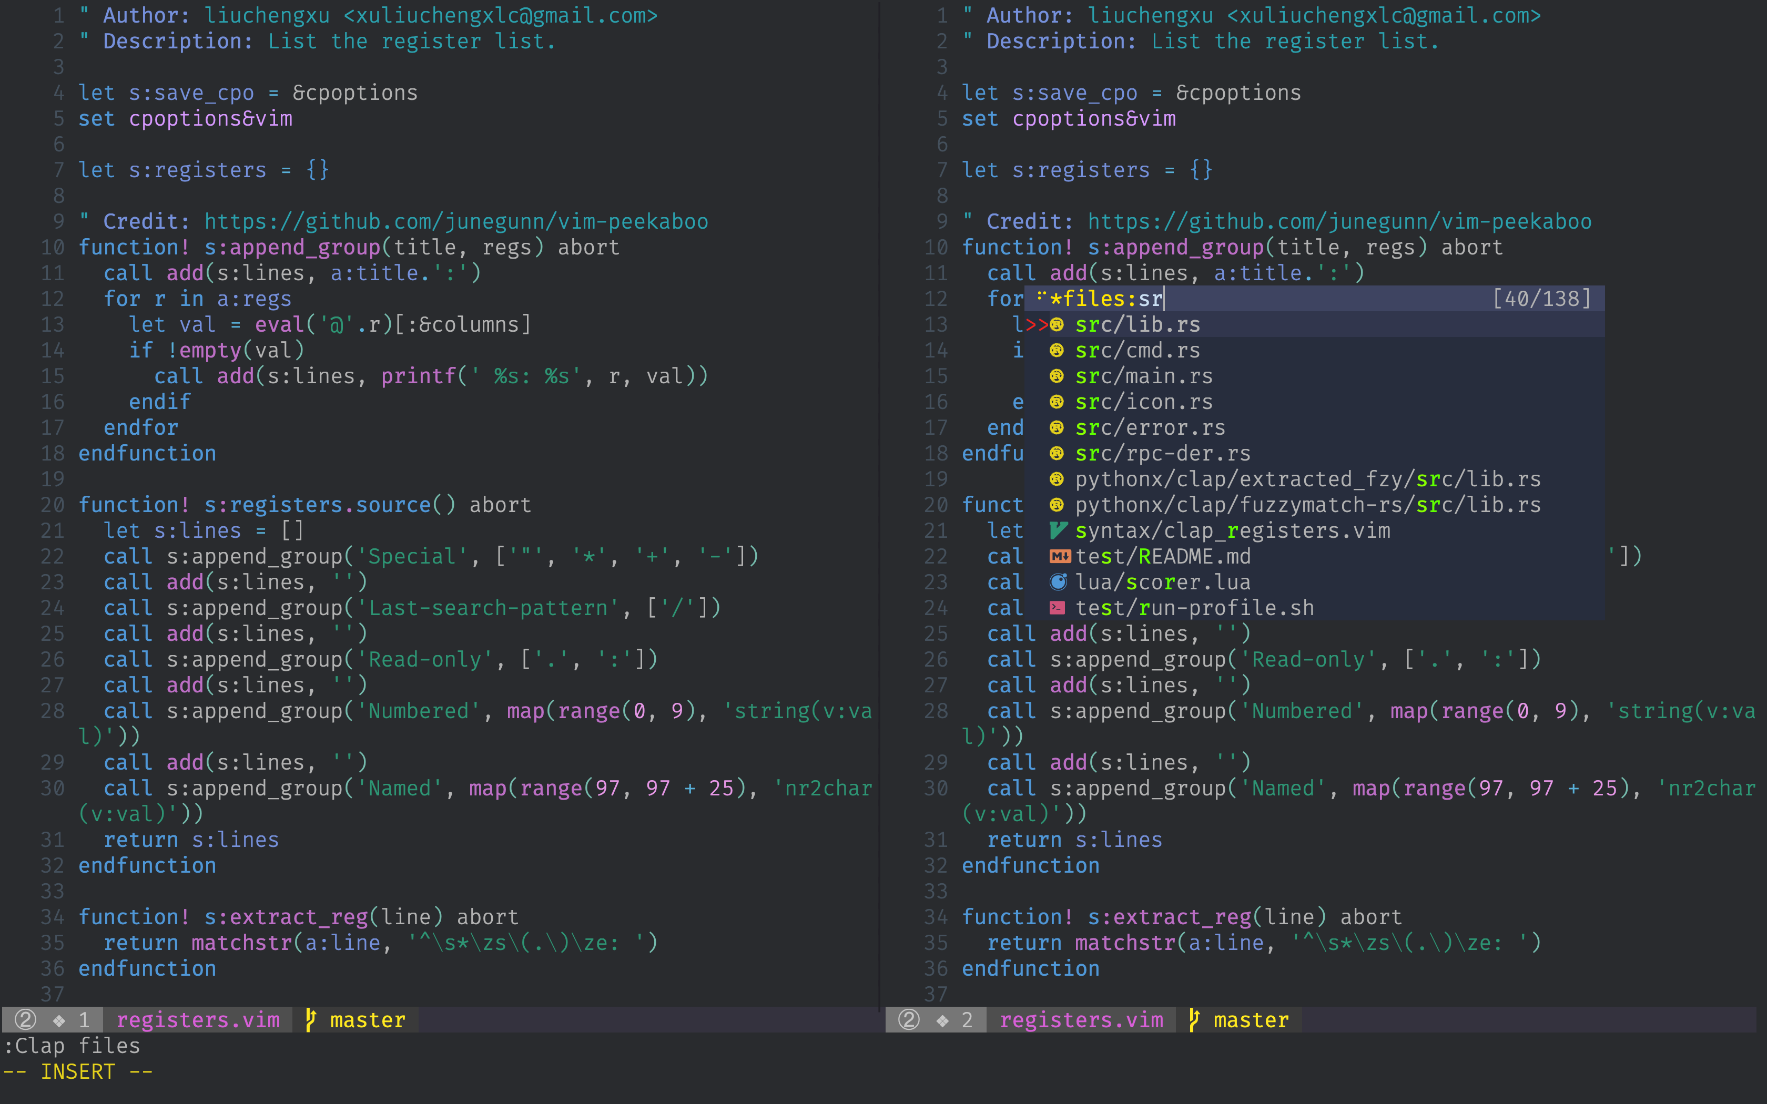Click the circled 2 icon in left statusline

(x=26, y=1020)
